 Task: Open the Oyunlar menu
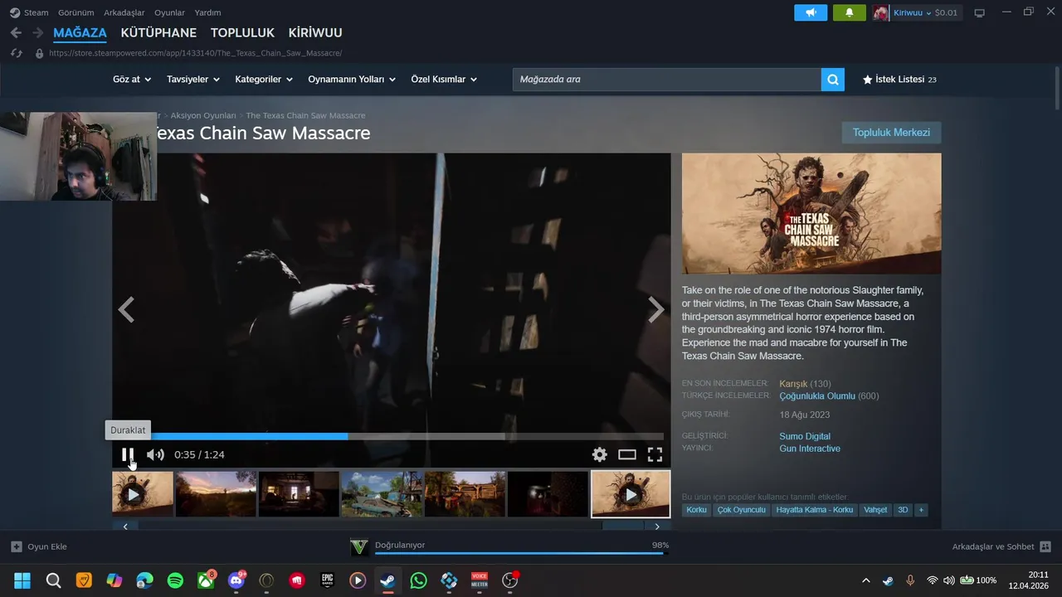click(169, 12)
